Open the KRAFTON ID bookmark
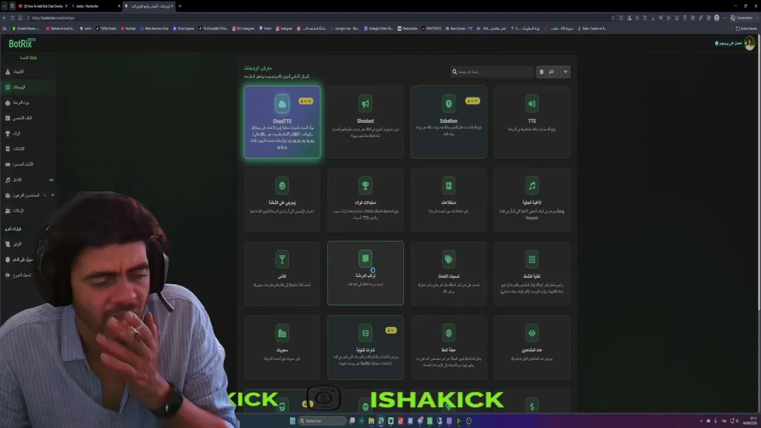This screenshot has width=761, height=428. pos(432,28)
